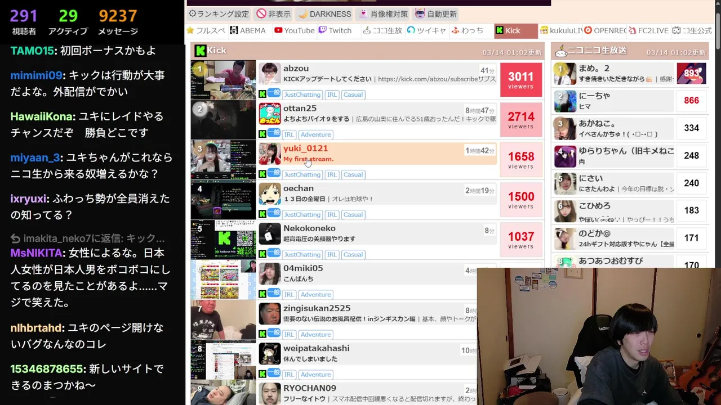Switch to the FC2LIVE tab

point(649,30)
